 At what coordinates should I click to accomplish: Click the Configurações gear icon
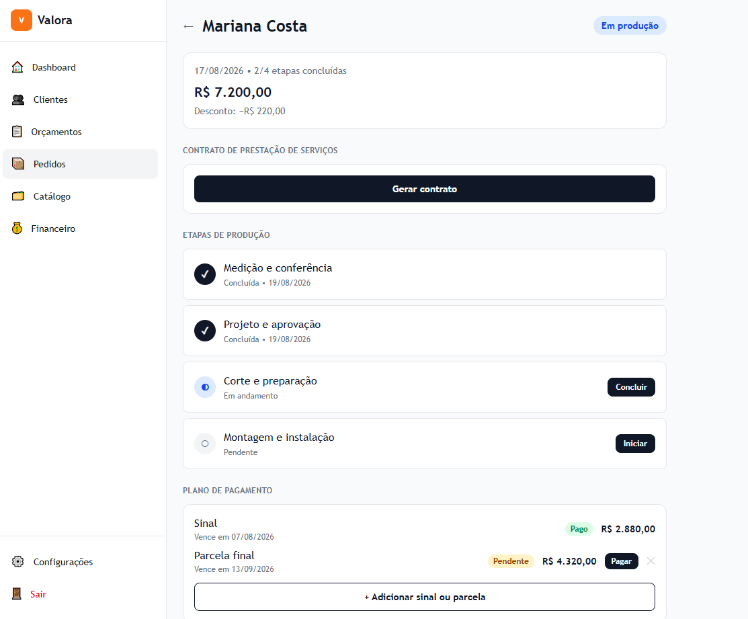tap(18, 562)
